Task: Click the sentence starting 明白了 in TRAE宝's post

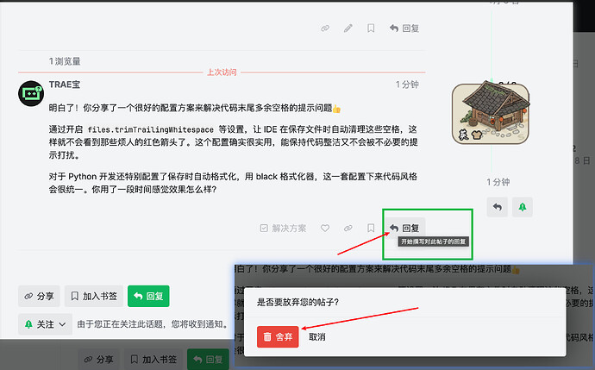Action: coord(195,108)
